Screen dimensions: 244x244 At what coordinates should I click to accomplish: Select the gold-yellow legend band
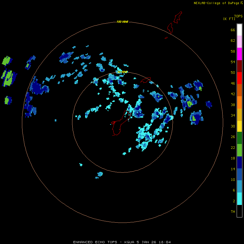coord(239,115)
